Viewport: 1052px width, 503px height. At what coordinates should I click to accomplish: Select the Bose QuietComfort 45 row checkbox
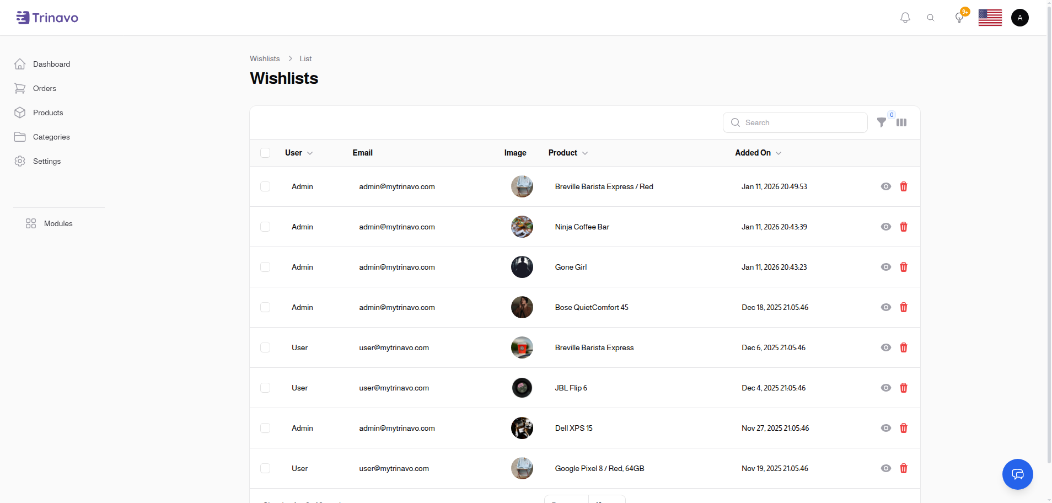(265, 307)
